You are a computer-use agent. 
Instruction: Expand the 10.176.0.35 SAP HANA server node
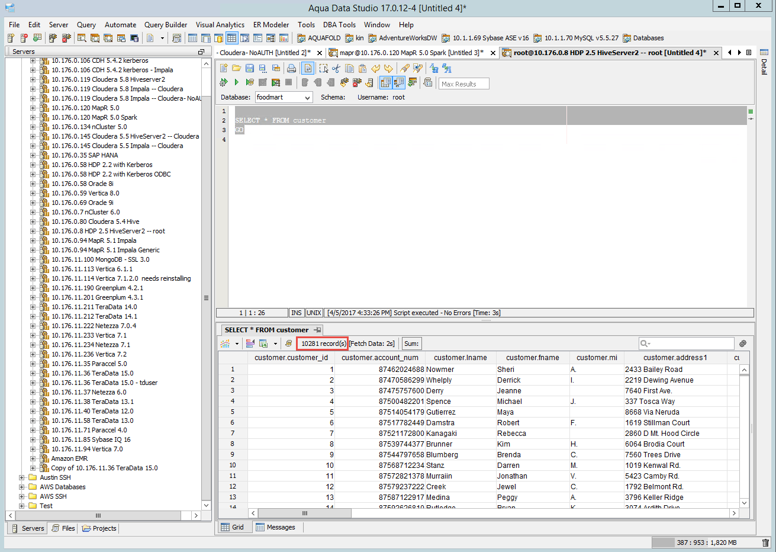point(33,155)
